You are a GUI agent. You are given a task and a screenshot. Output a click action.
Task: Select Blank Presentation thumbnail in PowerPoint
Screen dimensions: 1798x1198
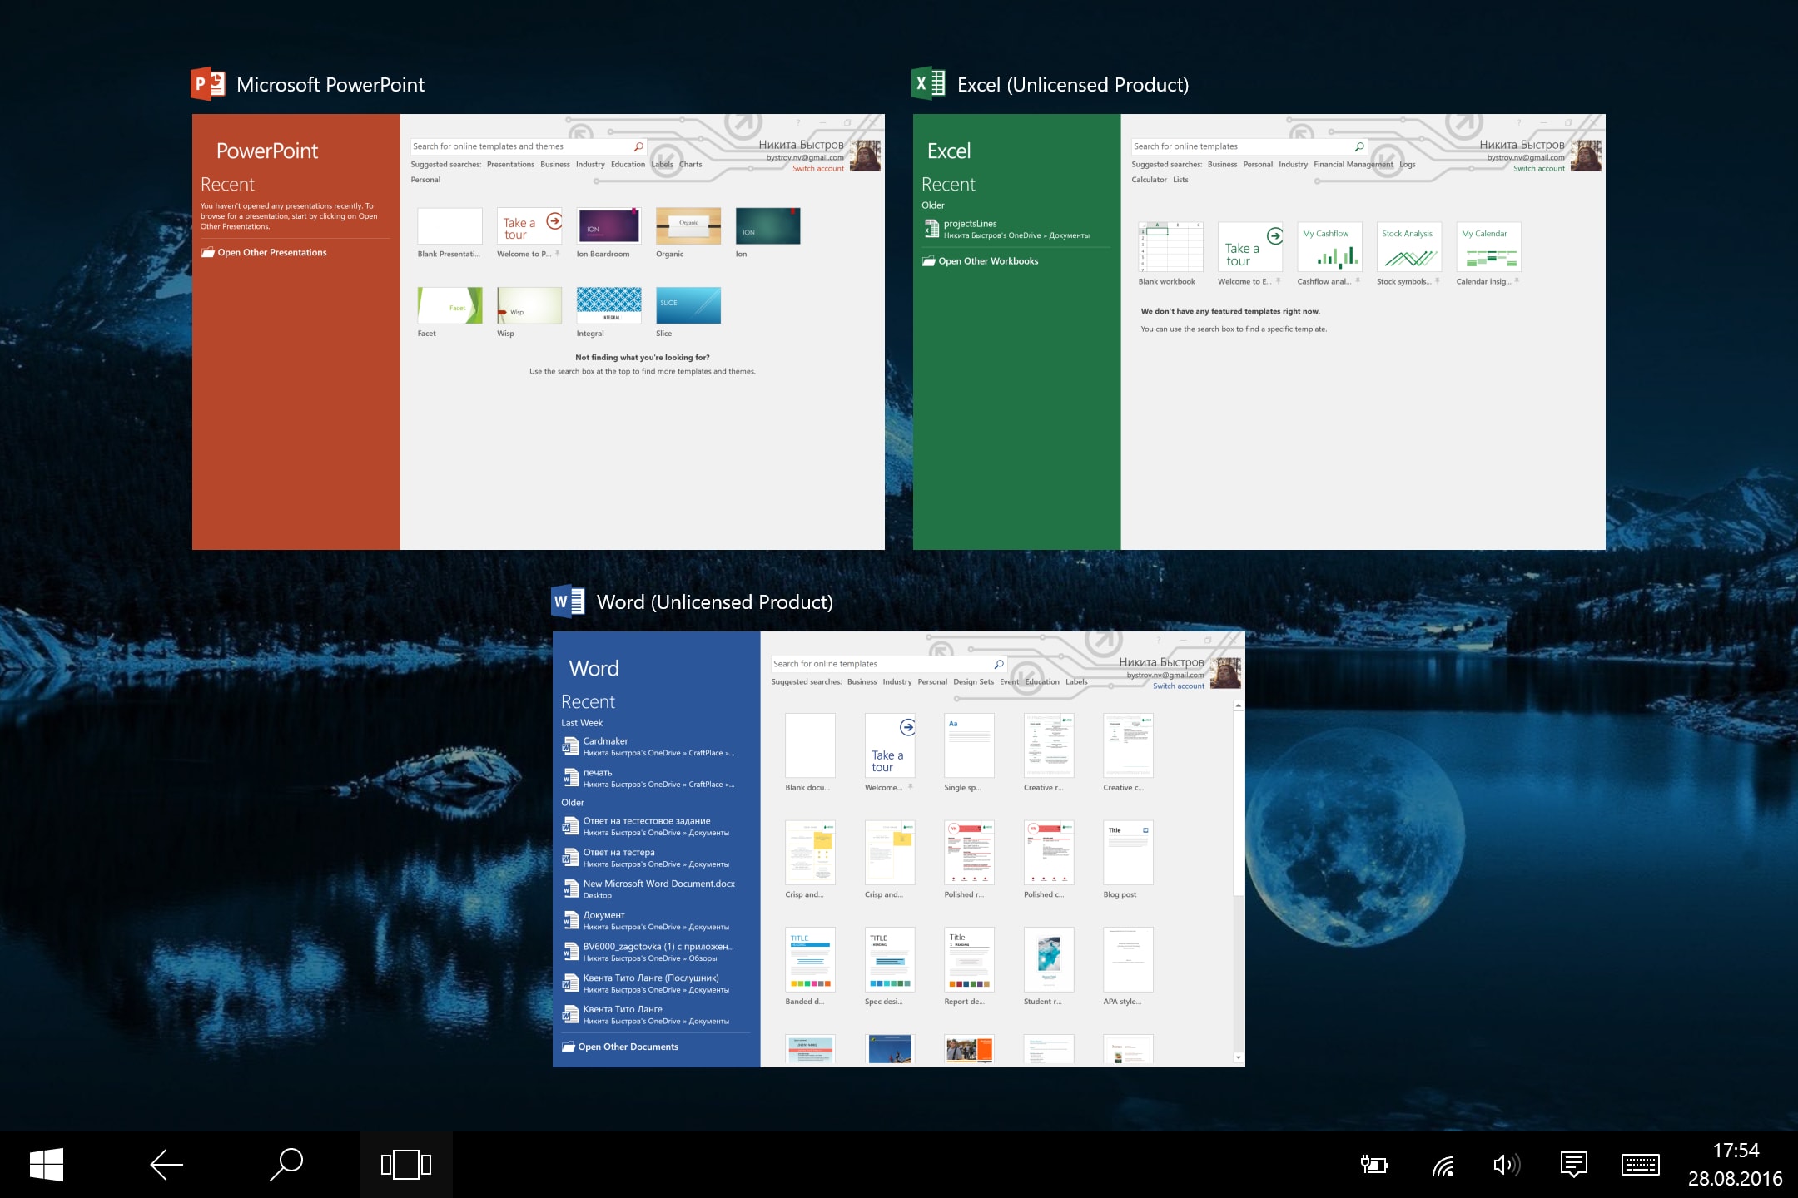pos(449,226)
